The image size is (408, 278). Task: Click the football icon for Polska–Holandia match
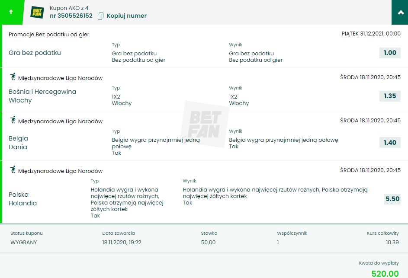click(x=13, y=170)
